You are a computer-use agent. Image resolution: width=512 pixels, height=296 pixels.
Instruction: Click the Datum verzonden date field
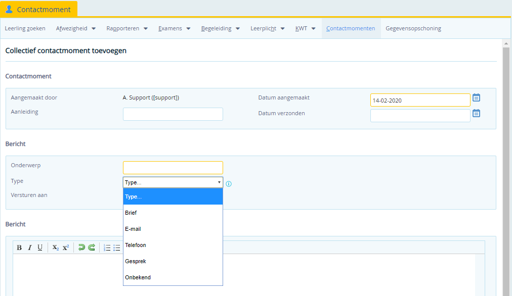(420, 116)
